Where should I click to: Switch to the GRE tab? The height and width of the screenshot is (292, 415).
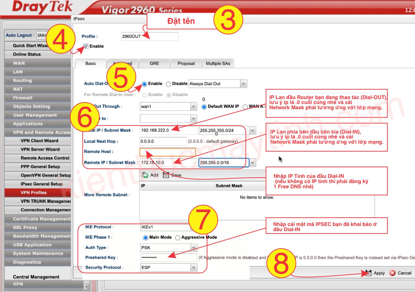point(154,63)
